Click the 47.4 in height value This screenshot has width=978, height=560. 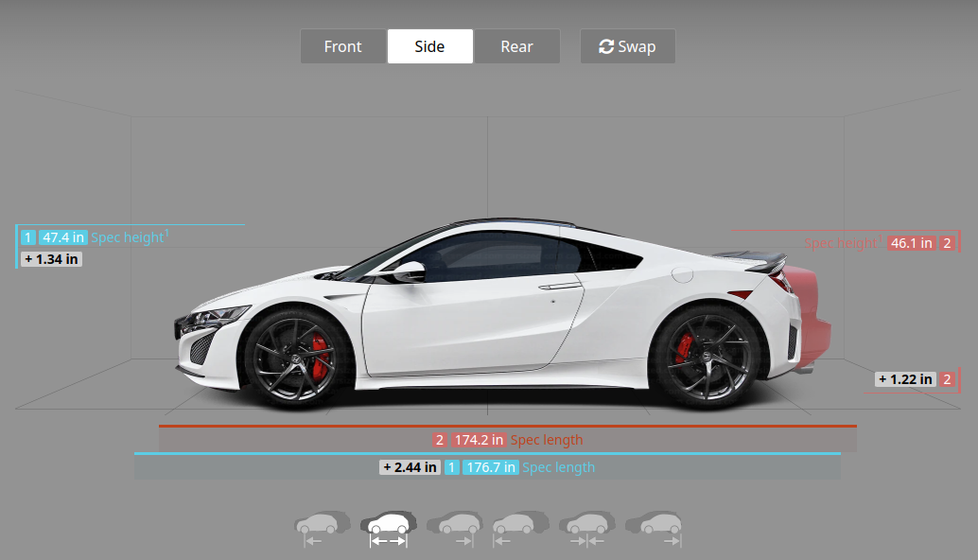point(63,237)
